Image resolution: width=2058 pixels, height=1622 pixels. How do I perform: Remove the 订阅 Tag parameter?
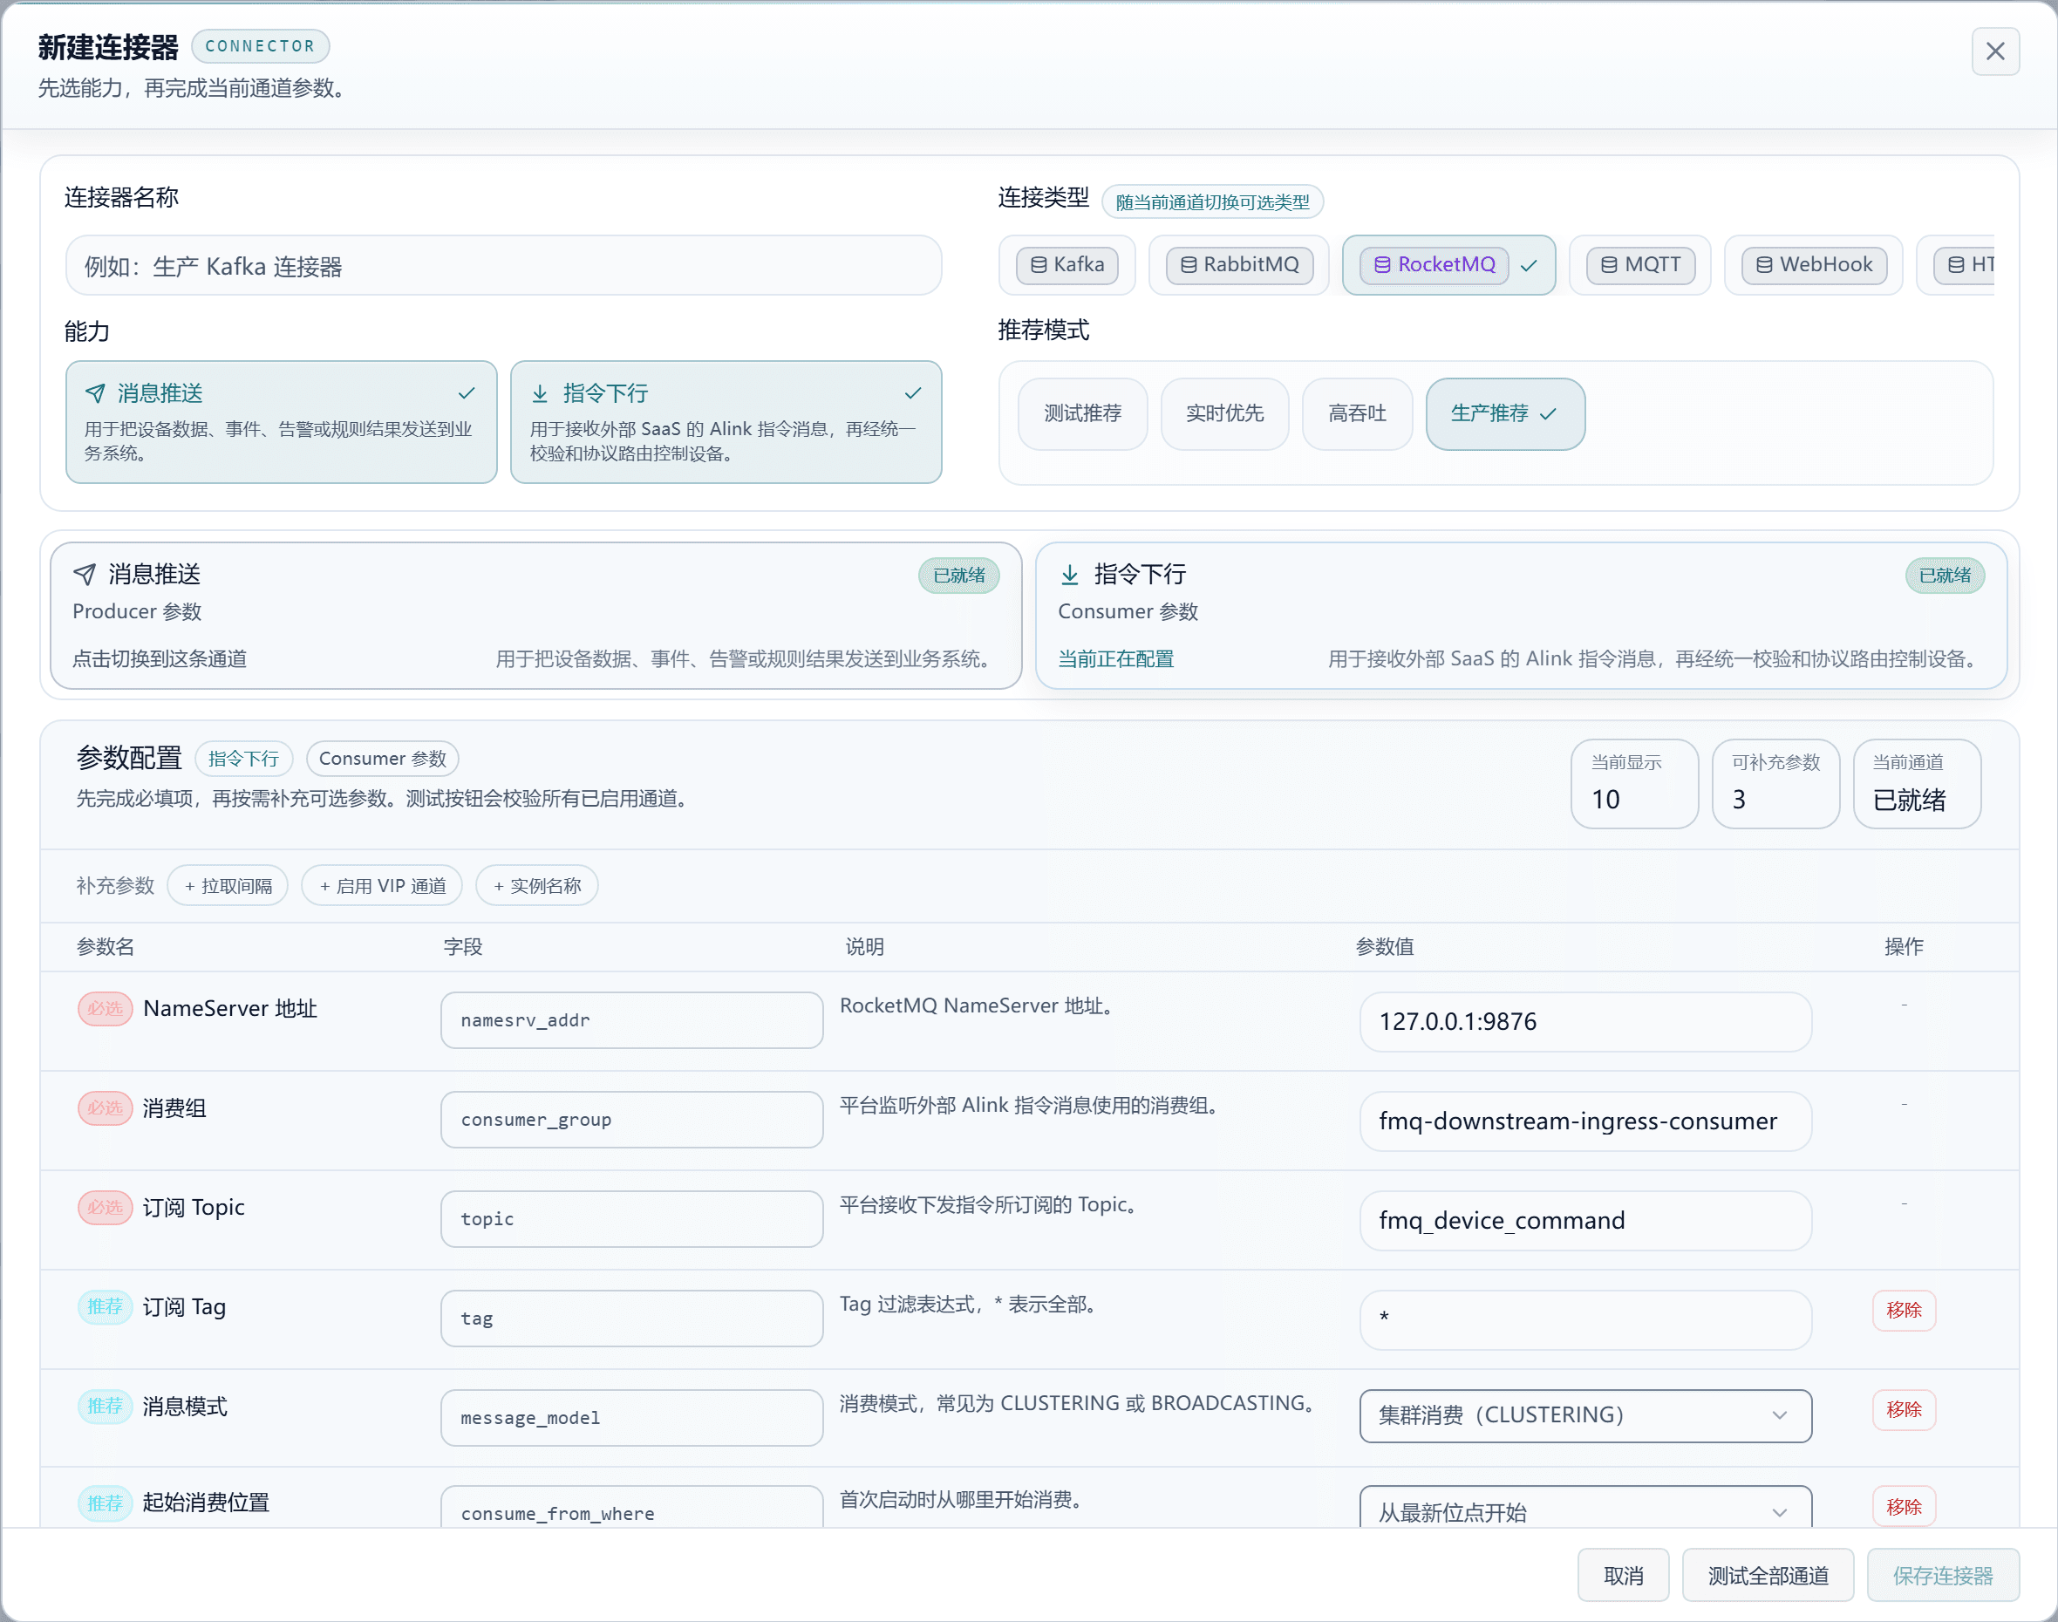(1903, 1311)
